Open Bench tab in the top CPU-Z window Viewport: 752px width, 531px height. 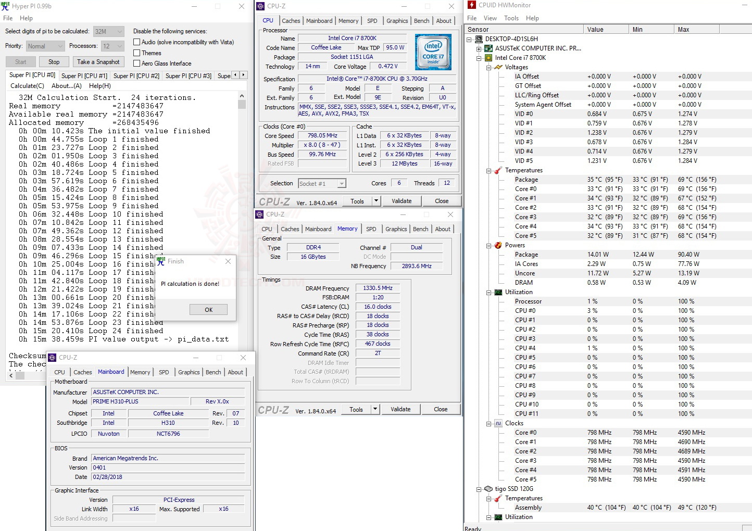tap(422, 21)
